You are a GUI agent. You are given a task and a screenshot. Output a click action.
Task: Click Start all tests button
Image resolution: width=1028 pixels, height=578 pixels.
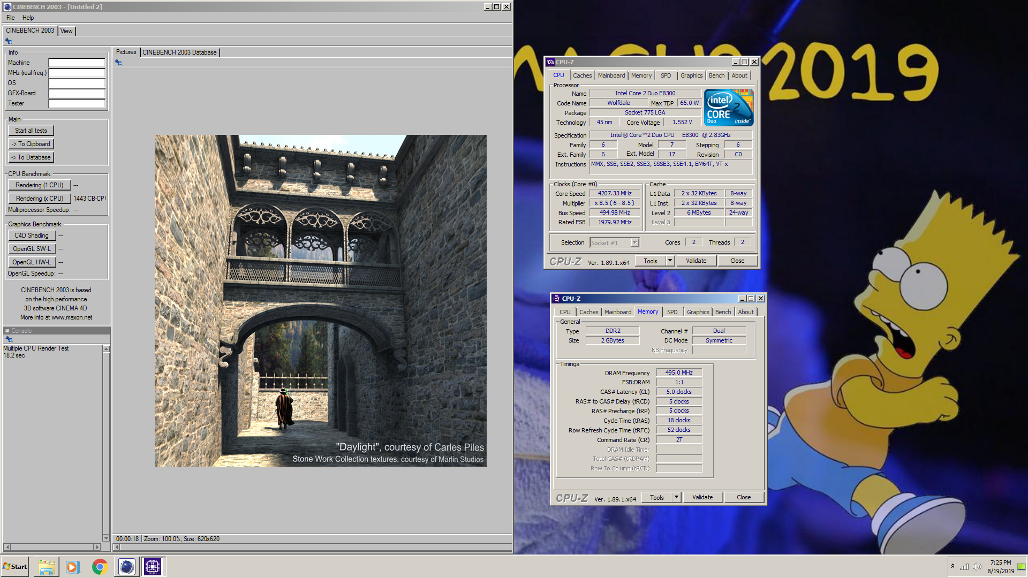pyautogui.click(x=31, y=131)
